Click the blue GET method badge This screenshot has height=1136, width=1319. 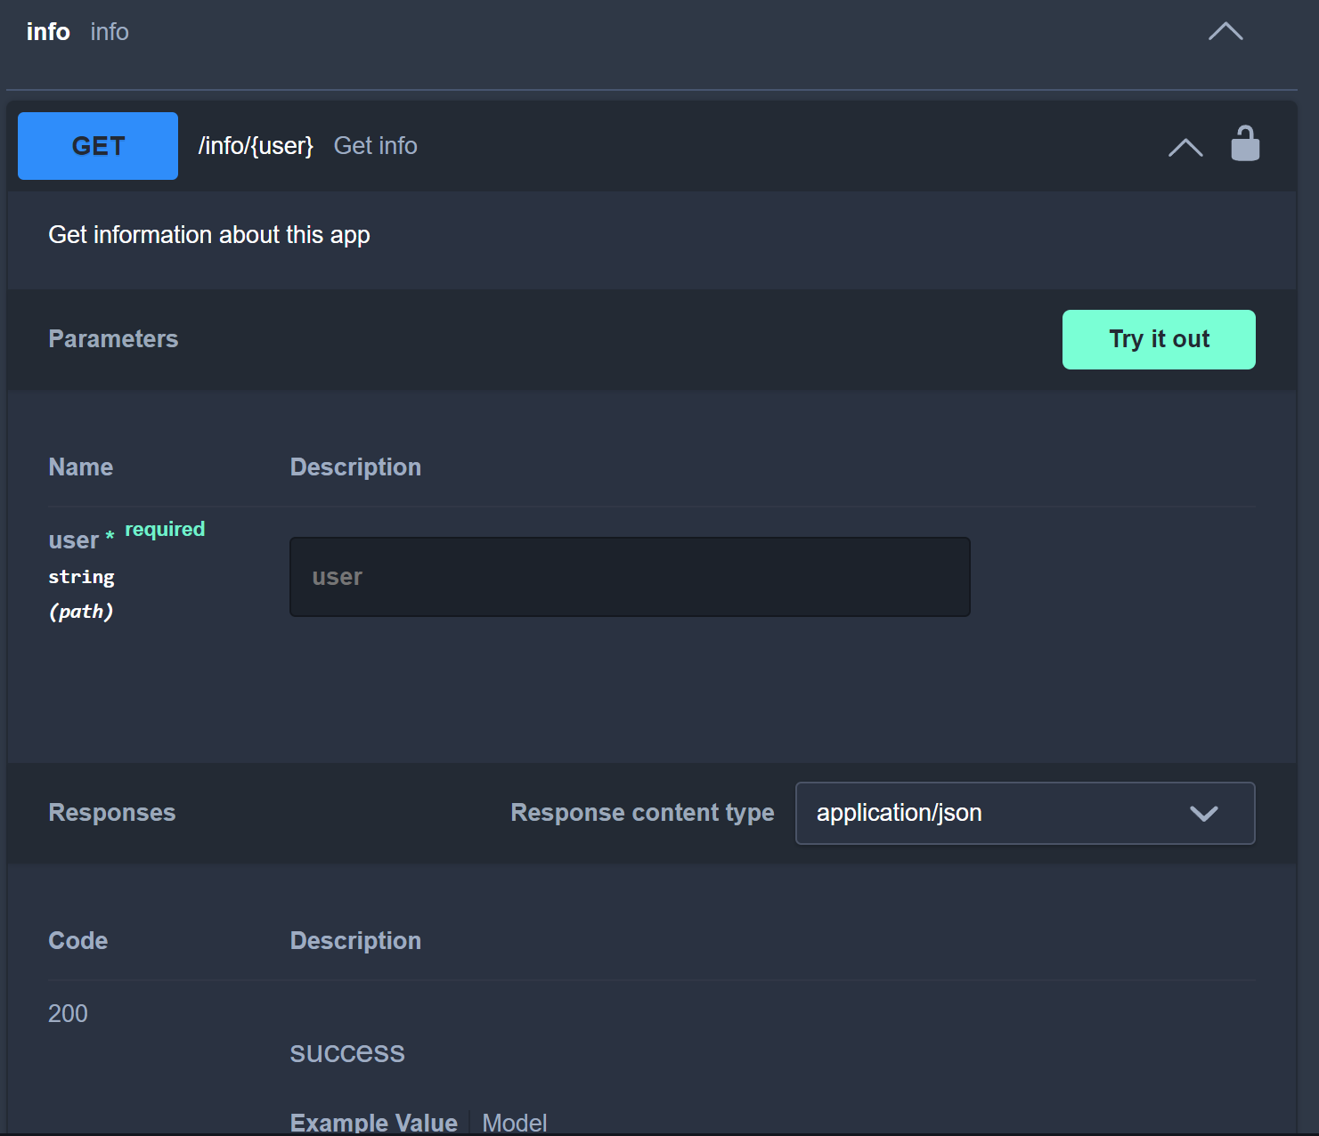tap(98, 146)
